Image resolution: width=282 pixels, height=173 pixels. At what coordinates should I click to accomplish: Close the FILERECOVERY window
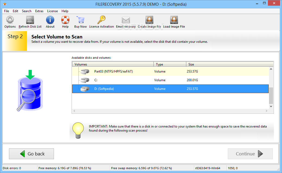(274, 3)
